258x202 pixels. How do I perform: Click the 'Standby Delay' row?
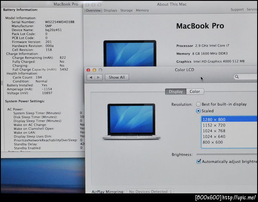(49, 144)
